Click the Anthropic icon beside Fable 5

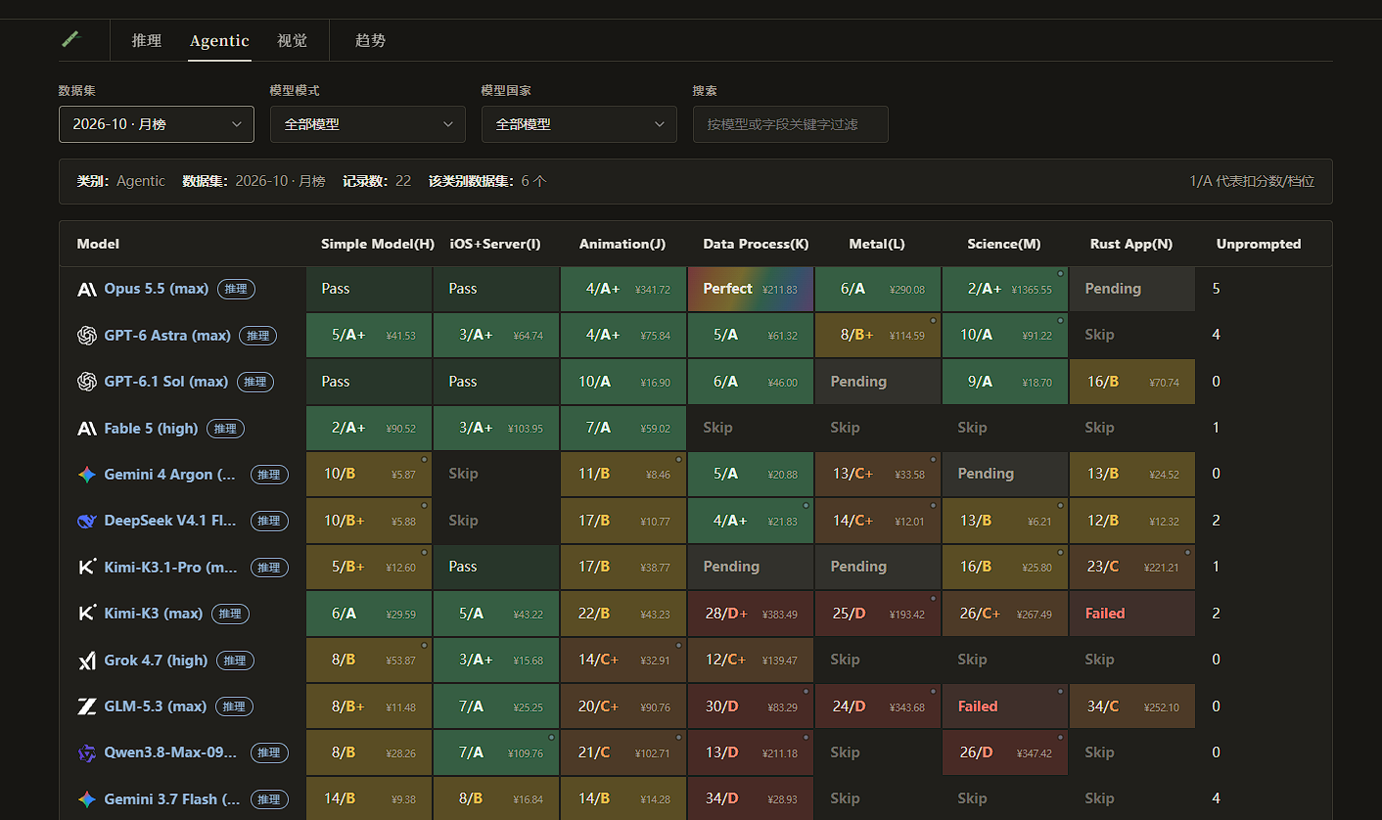[86, 429]
